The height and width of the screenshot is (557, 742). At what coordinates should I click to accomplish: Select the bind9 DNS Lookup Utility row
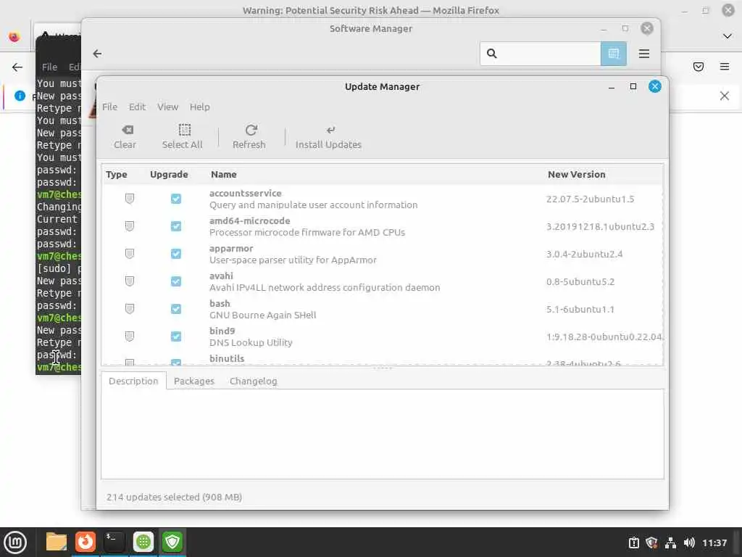383,337
